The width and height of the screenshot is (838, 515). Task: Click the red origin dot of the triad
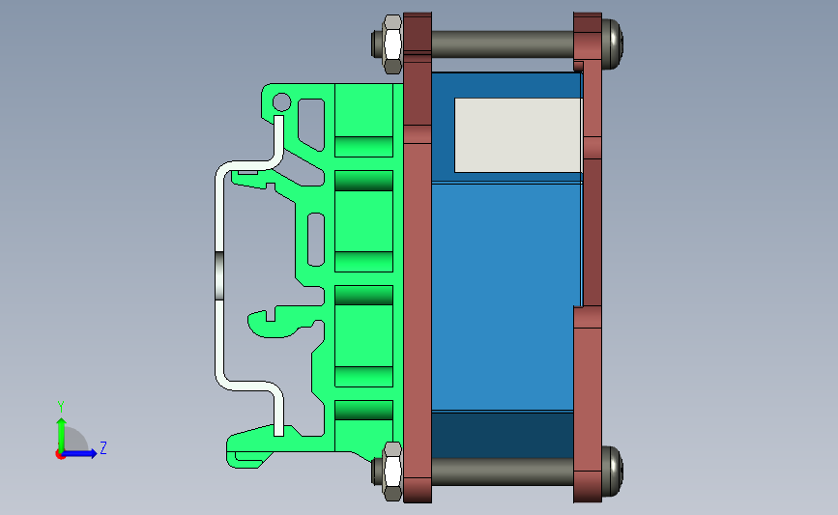pyautogui.click(x=60, y=455)
